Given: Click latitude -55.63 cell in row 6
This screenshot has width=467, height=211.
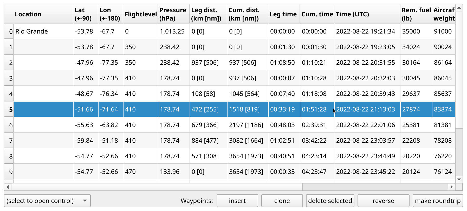Looking at the screenshot, I should click(x=86, y=125).
